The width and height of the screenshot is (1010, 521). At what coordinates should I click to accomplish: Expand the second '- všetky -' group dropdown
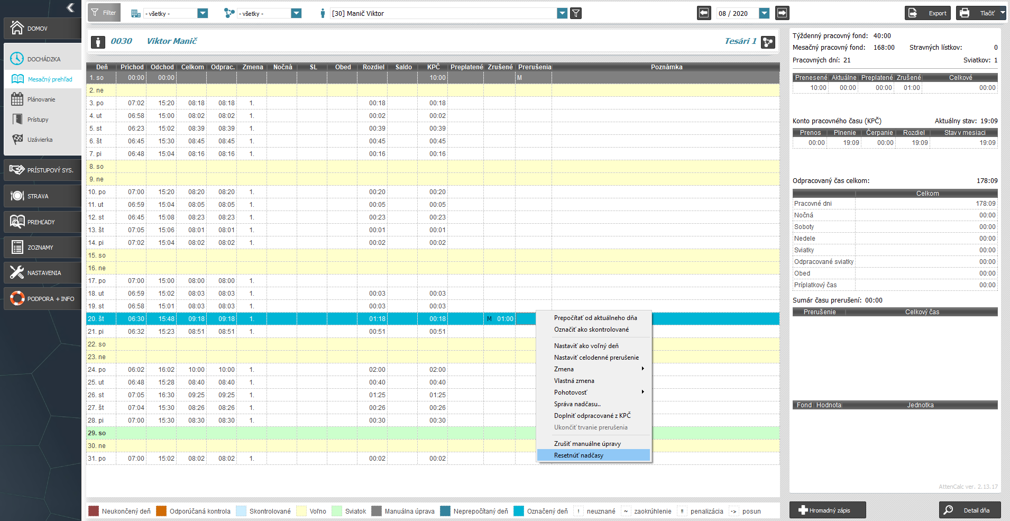(x=296, y=13)
